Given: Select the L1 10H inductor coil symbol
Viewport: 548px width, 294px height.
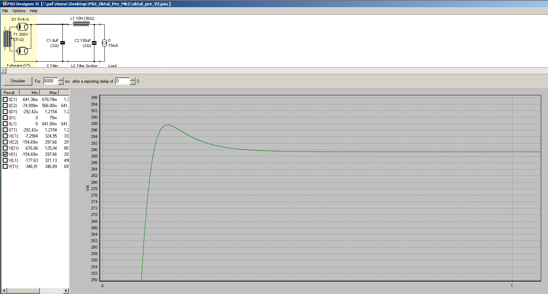Looking at the screenshot, I should [81, 24].
